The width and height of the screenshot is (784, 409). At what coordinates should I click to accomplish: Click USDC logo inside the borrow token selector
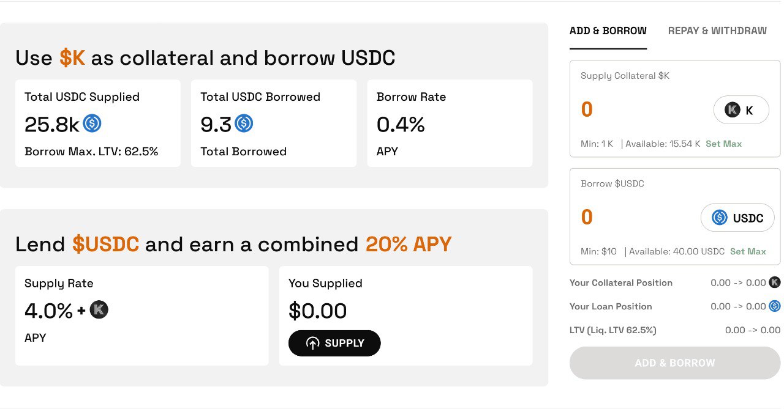[x=719, y=218]
